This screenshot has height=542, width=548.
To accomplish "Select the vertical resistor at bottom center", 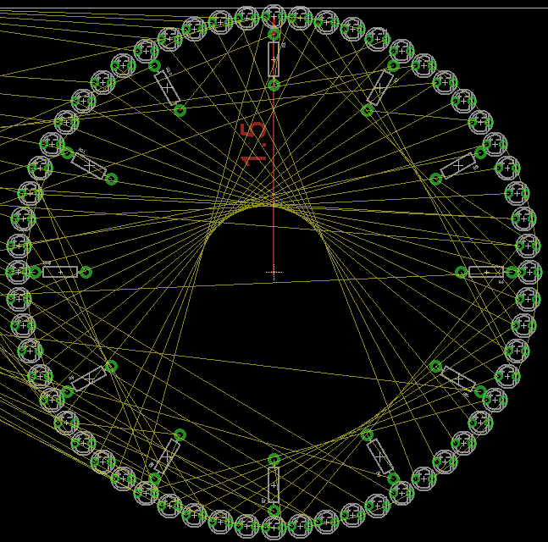I will (x=273, y=484).
